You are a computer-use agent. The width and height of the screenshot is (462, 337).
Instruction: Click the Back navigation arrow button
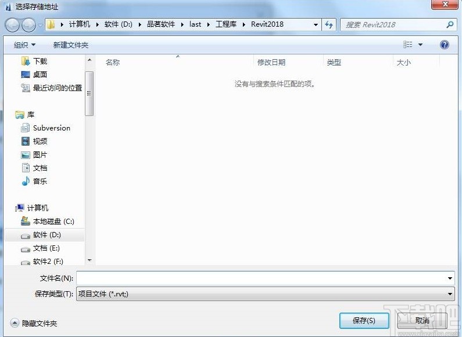pos(13,25)
